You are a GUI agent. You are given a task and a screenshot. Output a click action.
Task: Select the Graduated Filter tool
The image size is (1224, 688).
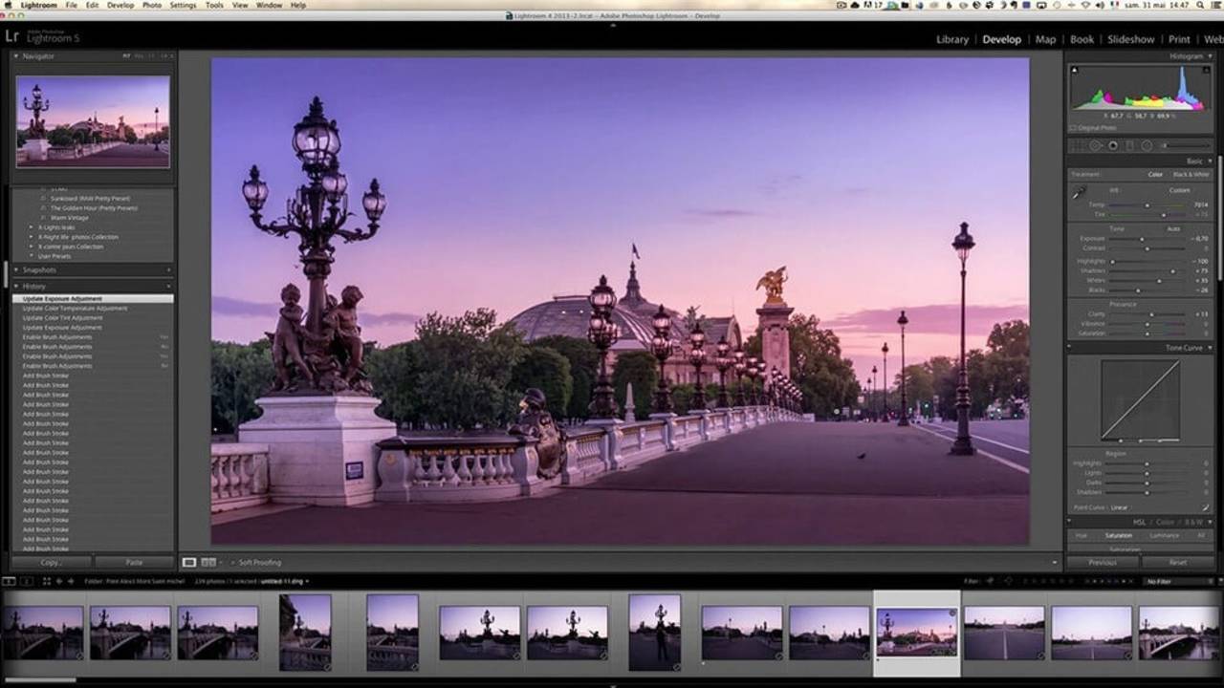point(1129,145)
